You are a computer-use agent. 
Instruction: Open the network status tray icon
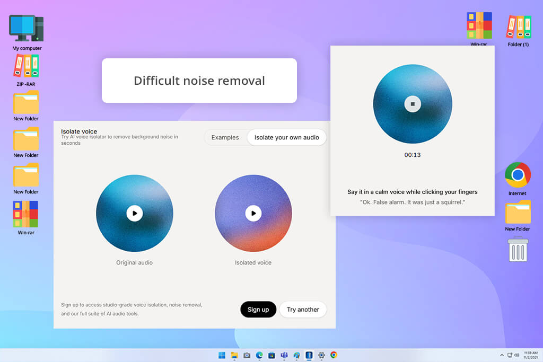[x=510, y=355]
